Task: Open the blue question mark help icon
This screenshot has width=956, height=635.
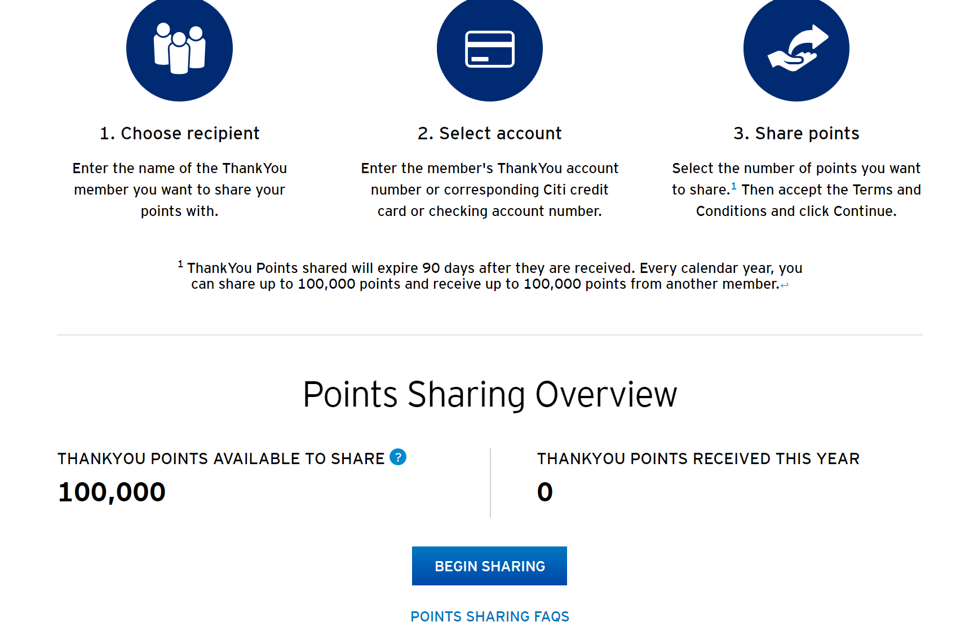Action: pyautogui.click(x=398, y=457)
